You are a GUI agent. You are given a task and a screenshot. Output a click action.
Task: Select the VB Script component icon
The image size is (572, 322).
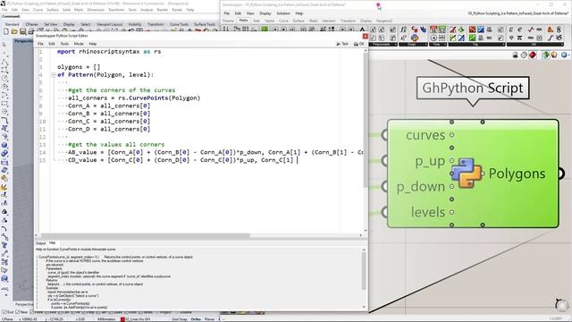click(424, 30)
